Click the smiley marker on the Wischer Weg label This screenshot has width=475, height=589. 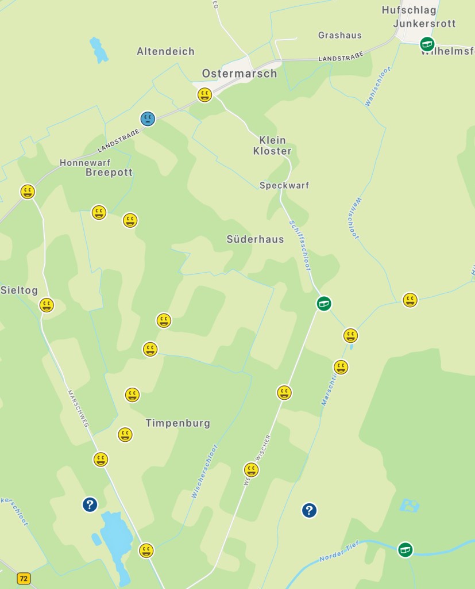click(252, 469)
